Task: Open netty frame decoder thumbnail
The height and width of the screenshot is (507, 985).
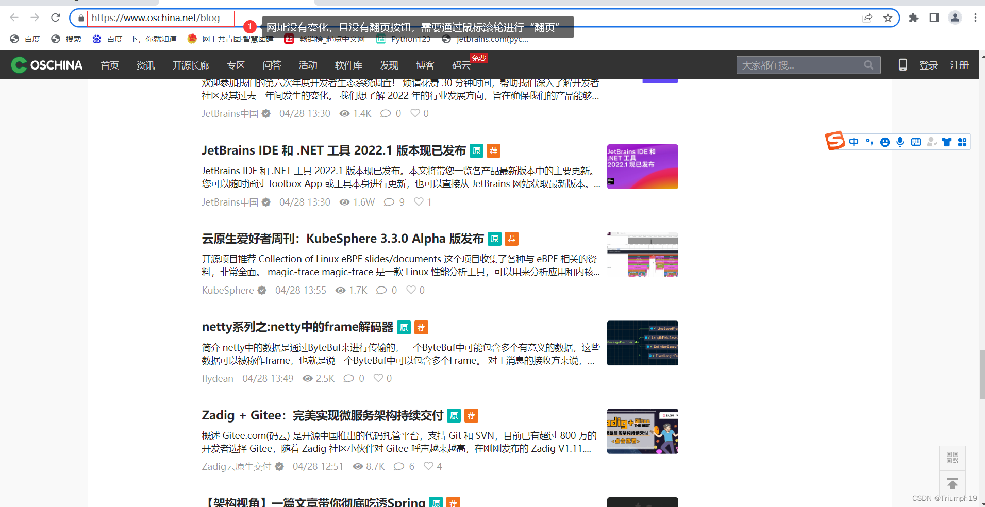Action: pyautogui.click(x=642, y=343)
